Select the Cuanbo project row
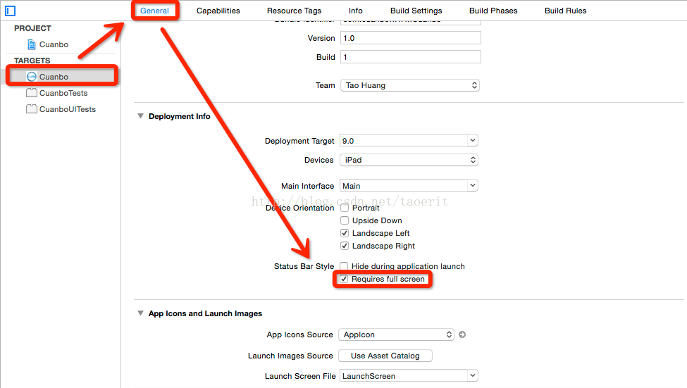Image resolution: width=687 pixels, height=388 pixels. [x=61, y=44]
